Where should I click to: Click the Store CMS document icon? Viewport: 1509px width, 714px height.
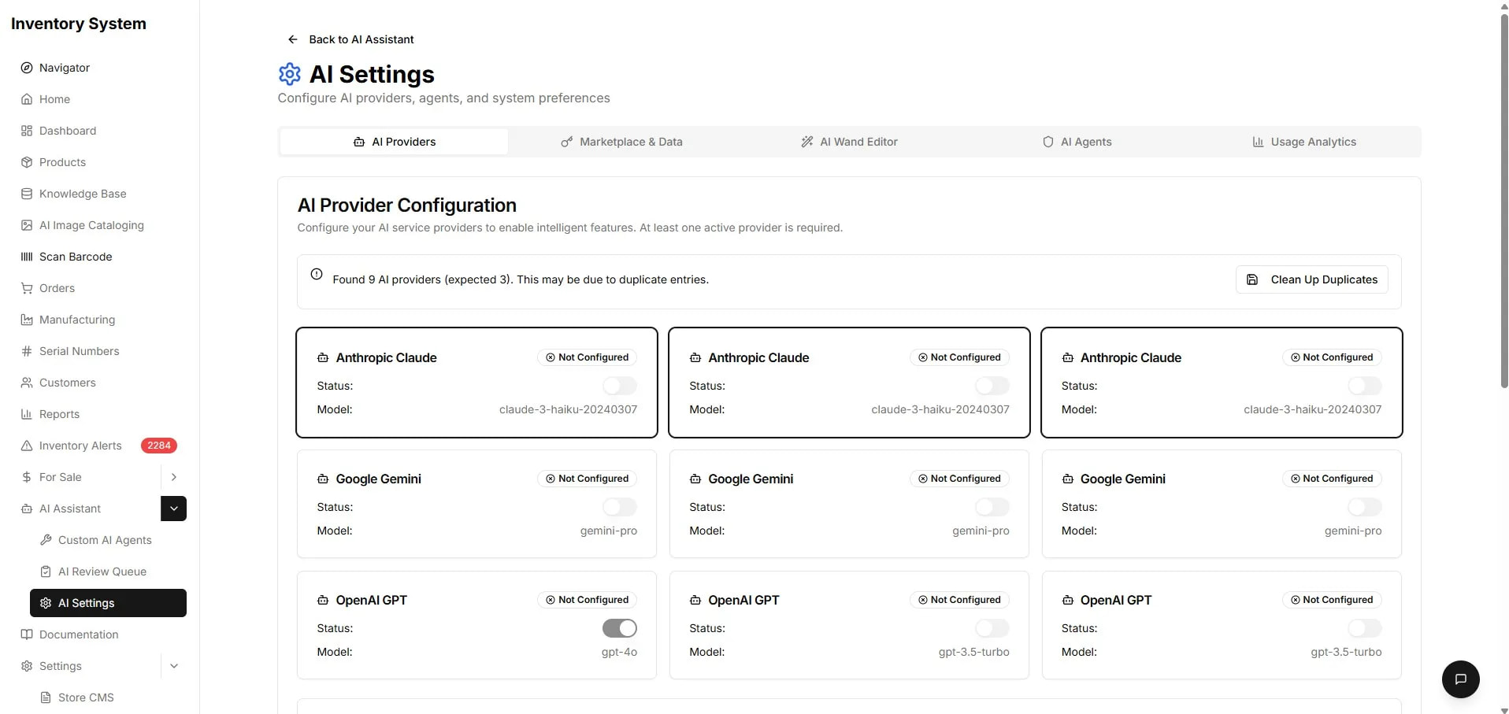click(46, 697)
